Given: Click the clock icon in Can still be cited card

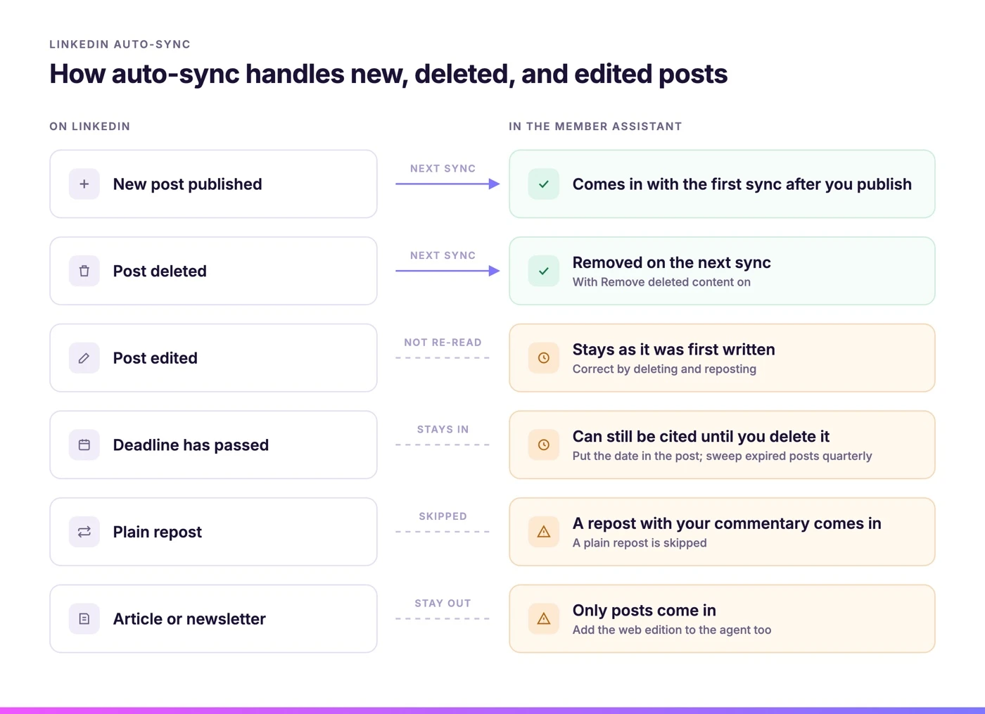Looking at the screenshot, I should pyautogui.click(x=544, y=445).
